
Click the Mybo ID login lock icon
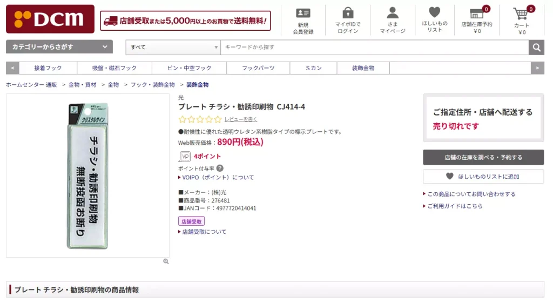click(348, 13)
